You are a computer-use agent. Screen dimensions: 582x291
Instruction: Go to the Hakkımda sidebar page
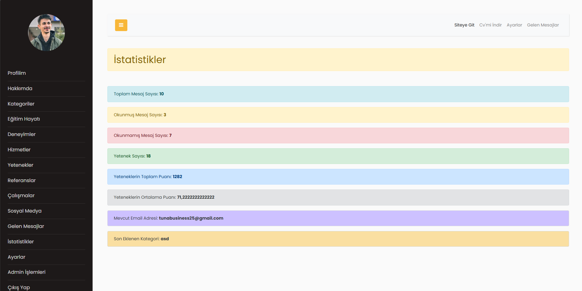[x=20, y=89]
